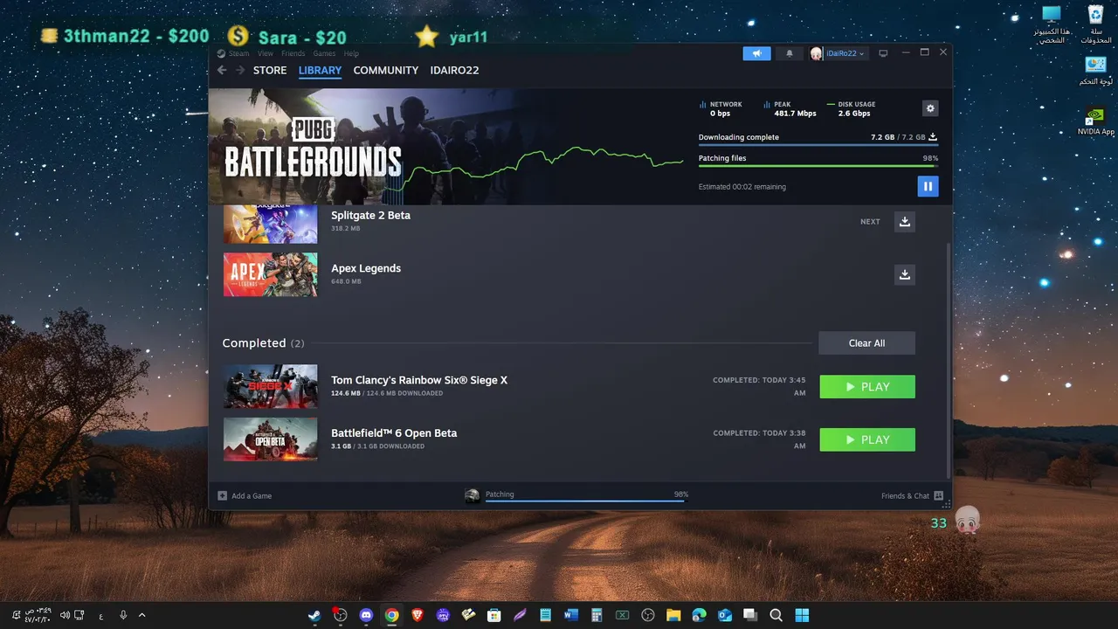Open Friends & Chat

point(912,495)
